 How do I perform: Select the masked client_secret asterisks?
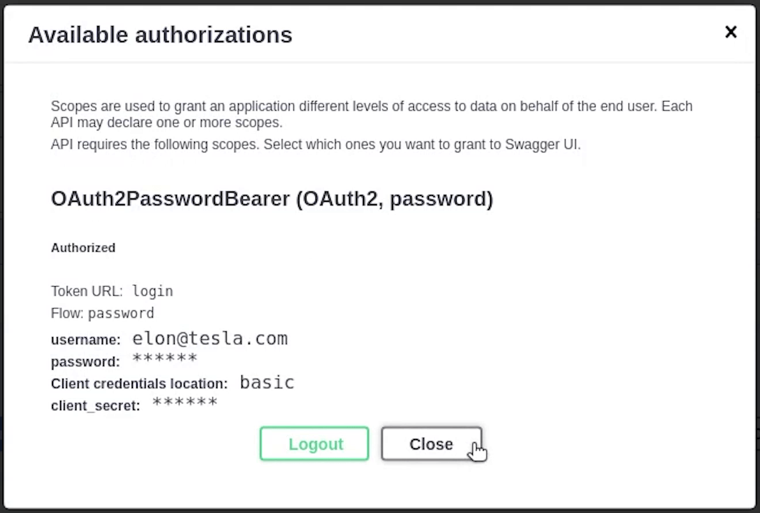185,403
